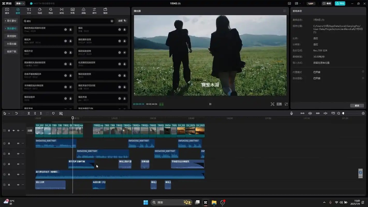The width and height of the screenshot is (368, 207).
Task: Switch to the 文本 text tab
Action: click(x=29, y=11)
